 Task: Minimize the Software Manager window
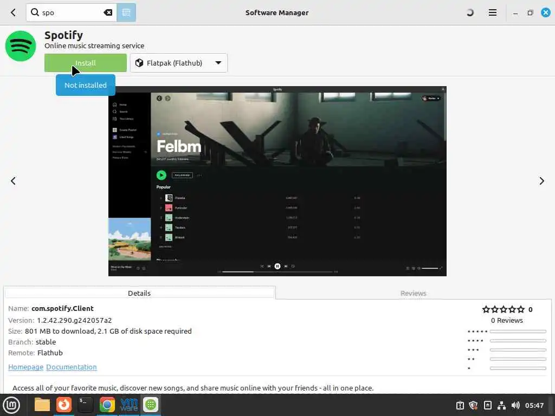515,13
